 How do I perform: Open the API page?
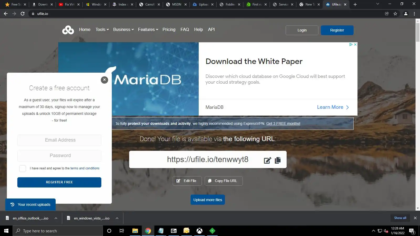[x=211, y=30]
